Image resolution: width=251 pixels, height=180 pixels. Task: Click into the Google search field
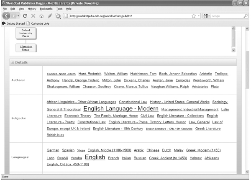point(226,16)
